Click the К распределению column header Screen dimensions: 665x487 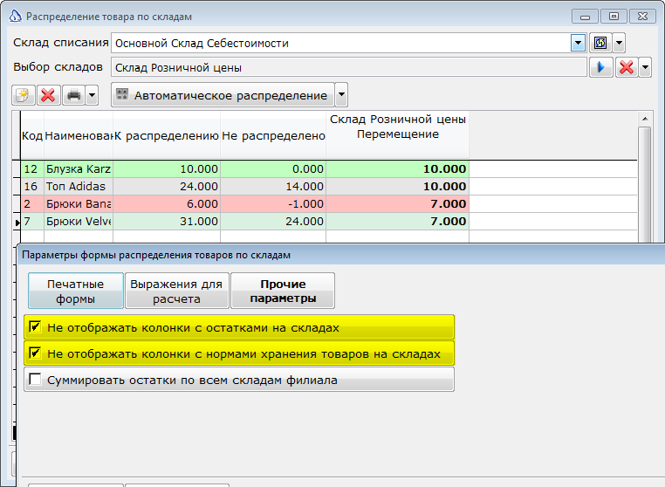pyautogui.click(x=167, y=136)
